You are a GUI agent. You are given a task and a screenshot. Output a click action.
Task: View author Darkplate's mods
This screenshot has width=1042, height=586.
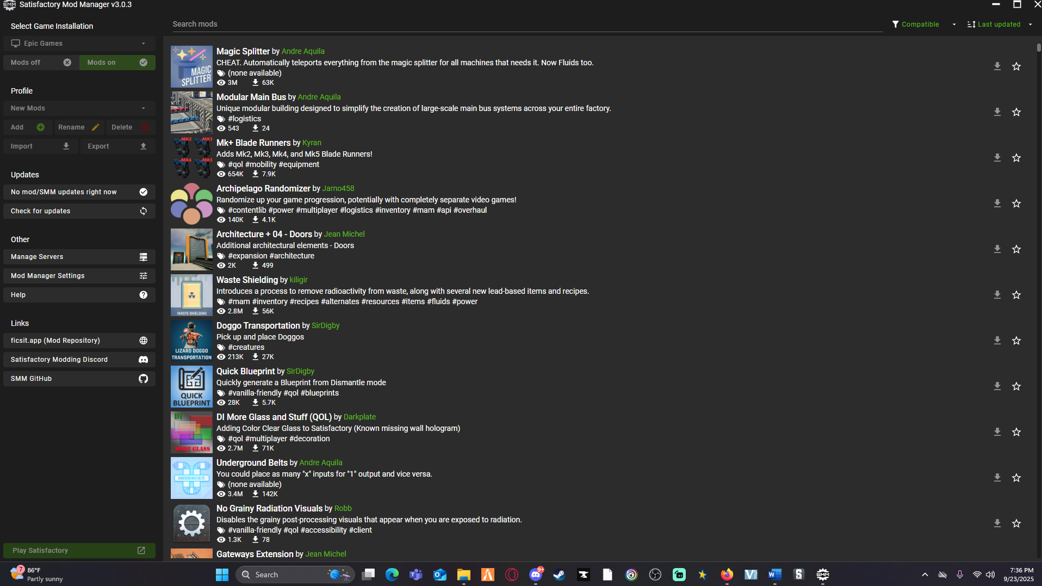359,417
